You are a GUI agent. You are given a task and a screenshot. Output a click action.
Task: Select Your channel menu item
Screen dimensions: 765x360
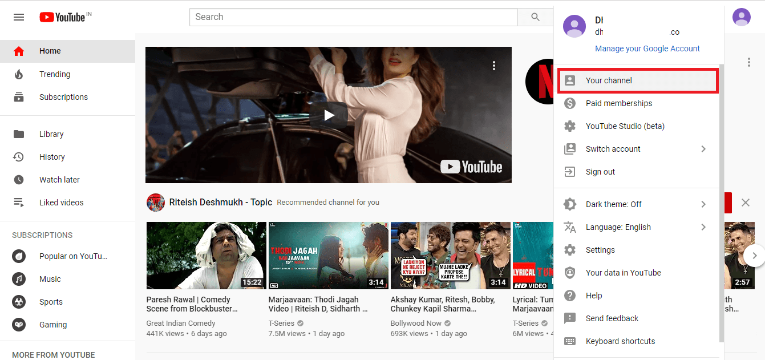coord(637,80)
